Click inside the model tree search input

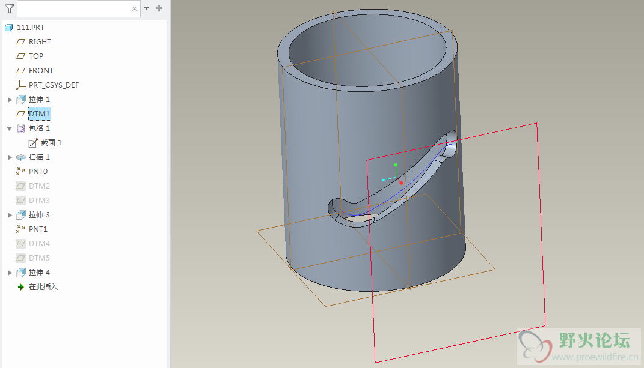(x=73, y=8)
